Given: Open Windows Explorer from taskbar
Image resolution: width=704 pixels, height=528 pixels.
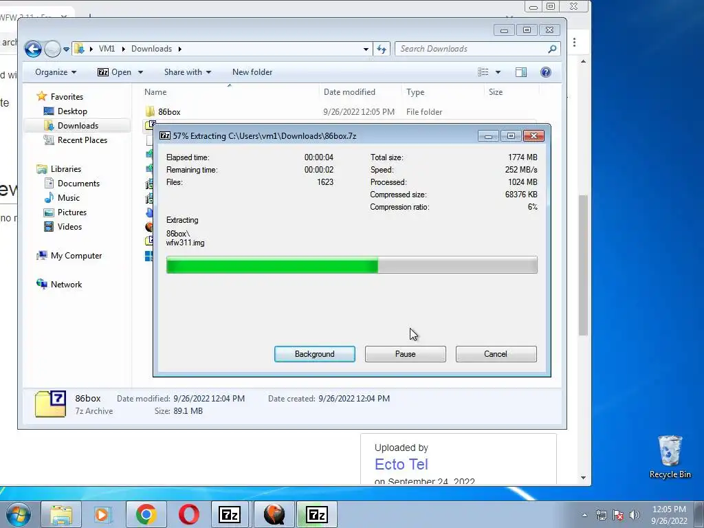Looking at the screenshot, I should 61,514.
